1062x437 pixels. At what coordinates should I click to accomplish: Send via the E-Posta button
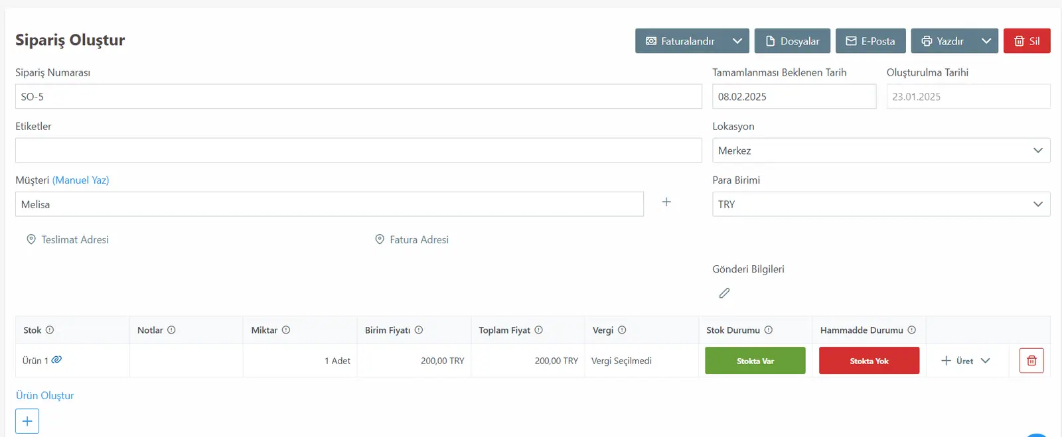pyautogui.click(x=871, y=41)
